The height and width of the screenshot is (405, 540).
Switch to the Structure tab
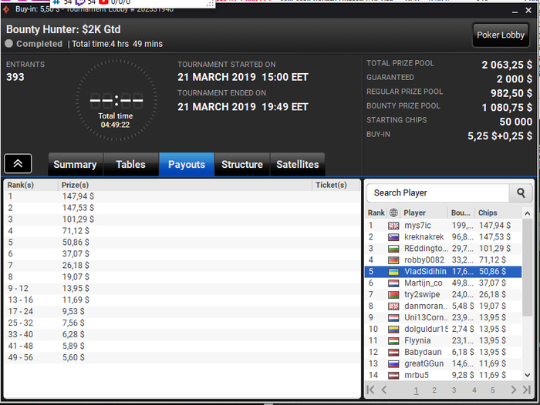click(242, 164)
